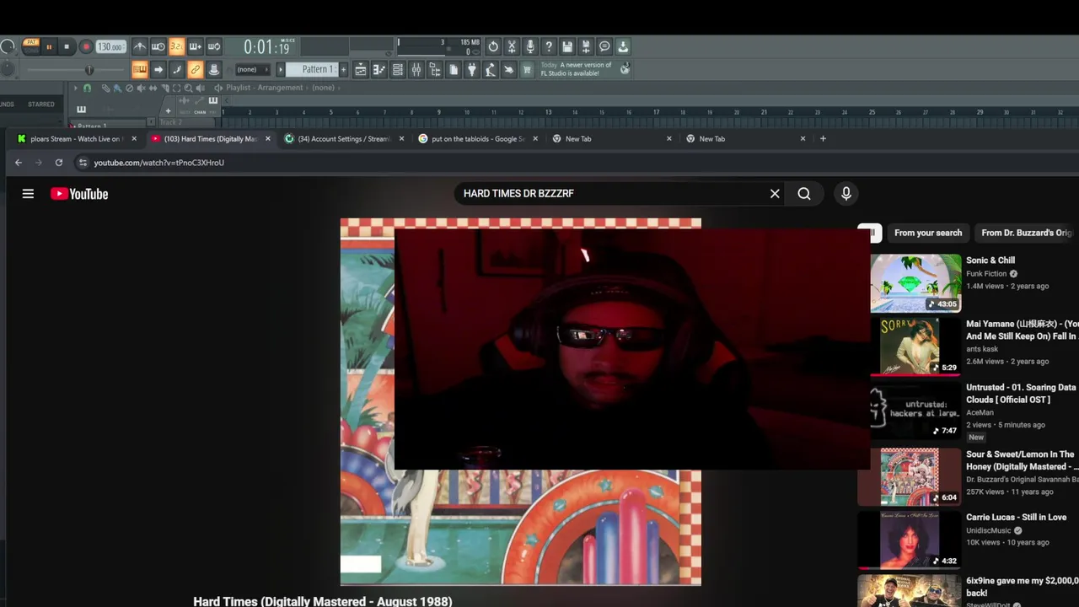Go back in the browser
1079x607 pixels.
coord(18,163)
